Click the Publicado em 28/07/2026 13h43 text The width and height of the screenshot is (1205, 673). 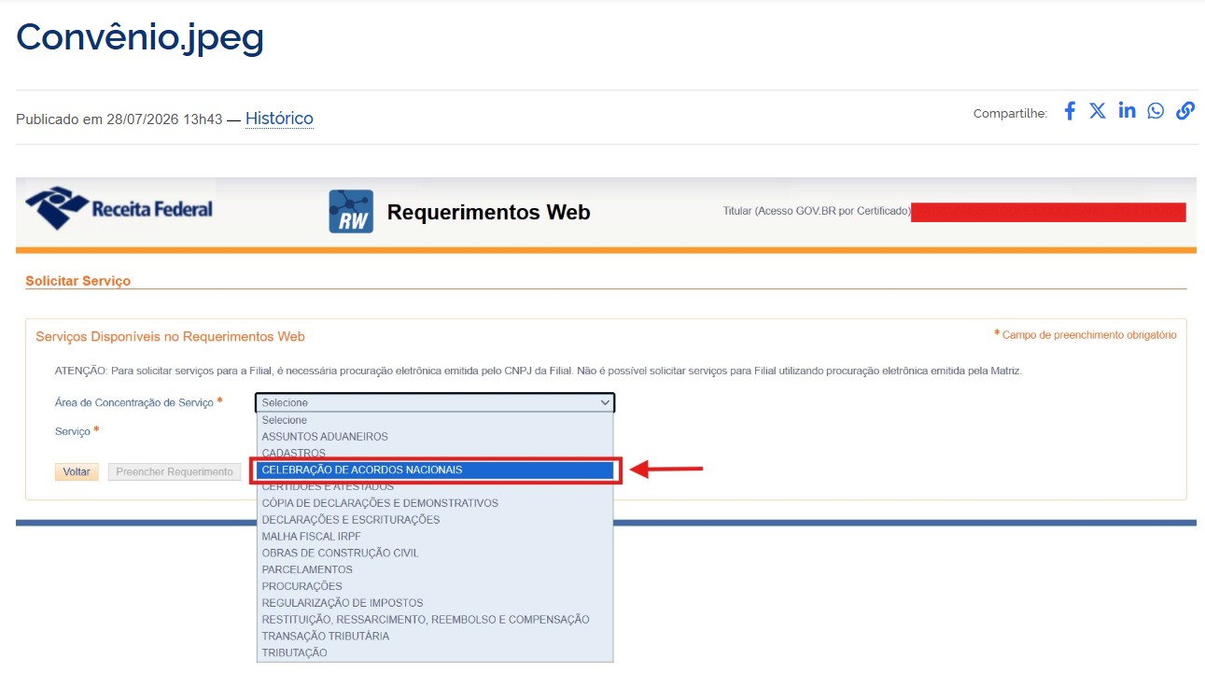pyautogui.click(x=119, y=119)
